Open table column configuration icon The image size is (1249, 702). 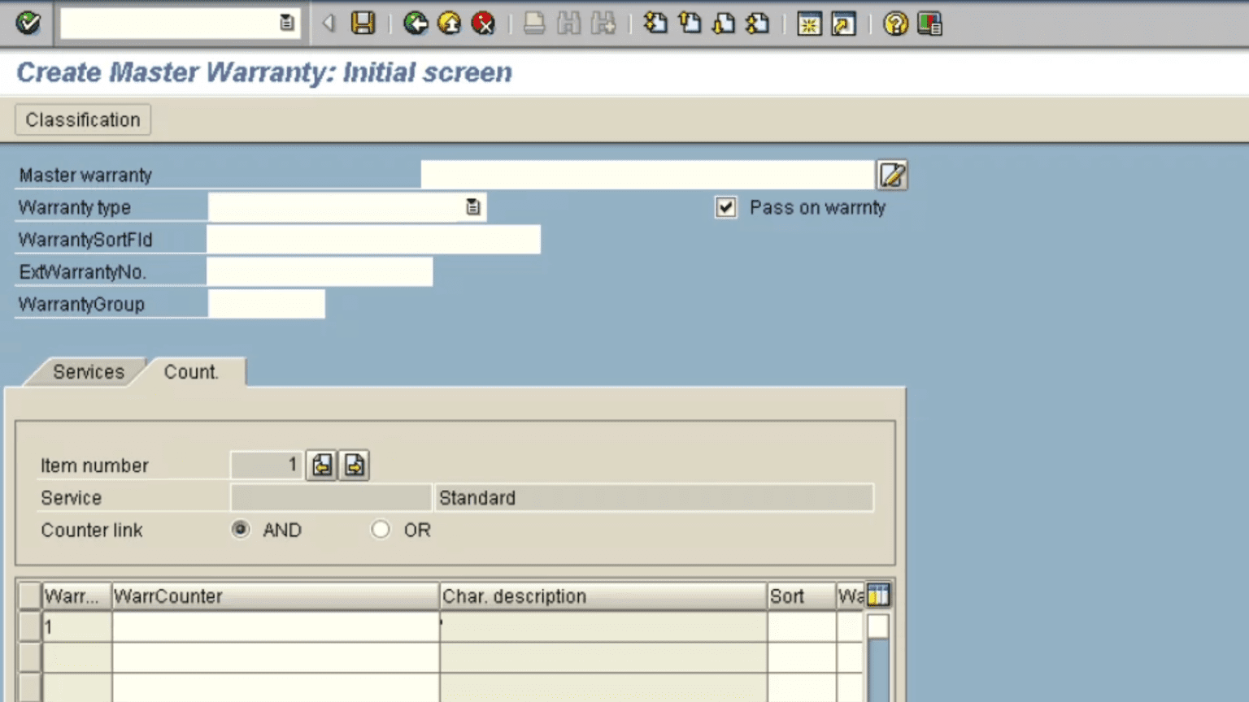coord(878,596)
